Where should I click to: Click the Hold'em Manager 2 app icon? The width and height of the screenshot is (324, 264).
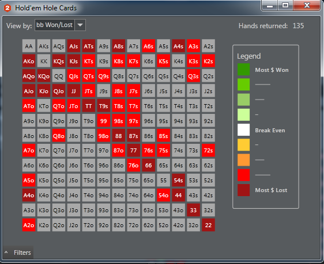coord(7,8)
